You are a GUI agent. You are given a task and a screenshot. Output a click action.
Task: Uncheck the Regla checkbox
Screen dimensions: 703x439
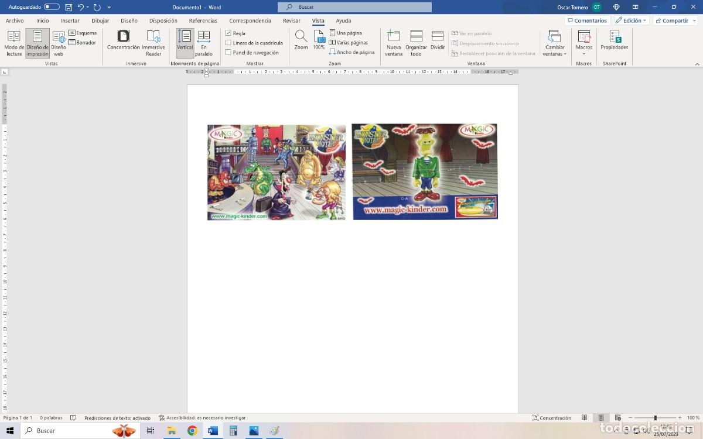tap(228, 33)
